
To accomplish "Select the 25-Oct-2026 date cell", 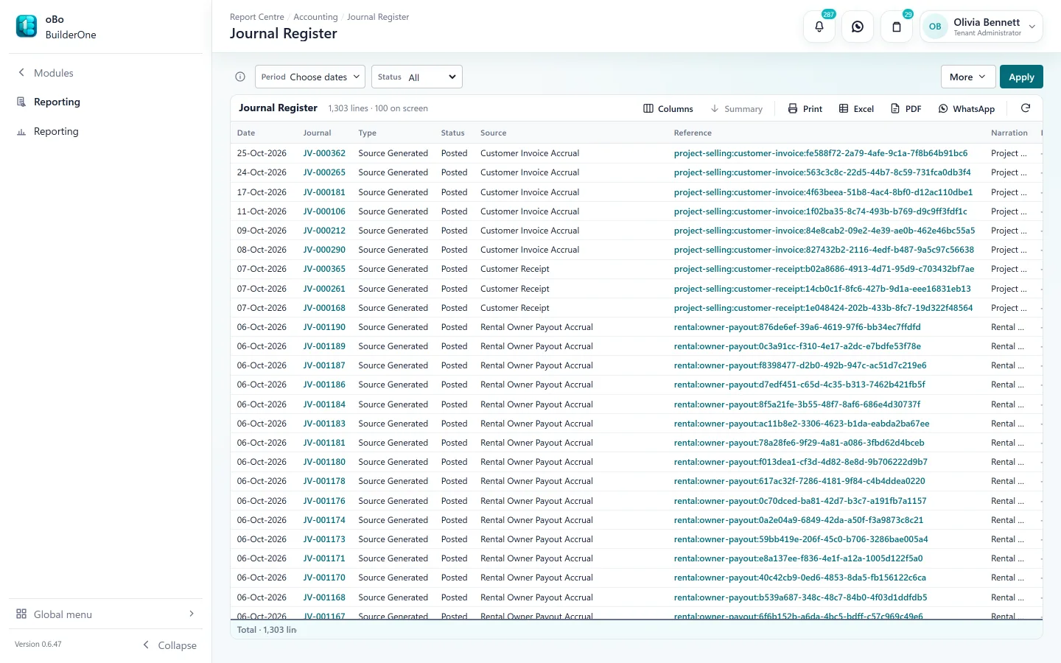I will (x=262, y=153).
